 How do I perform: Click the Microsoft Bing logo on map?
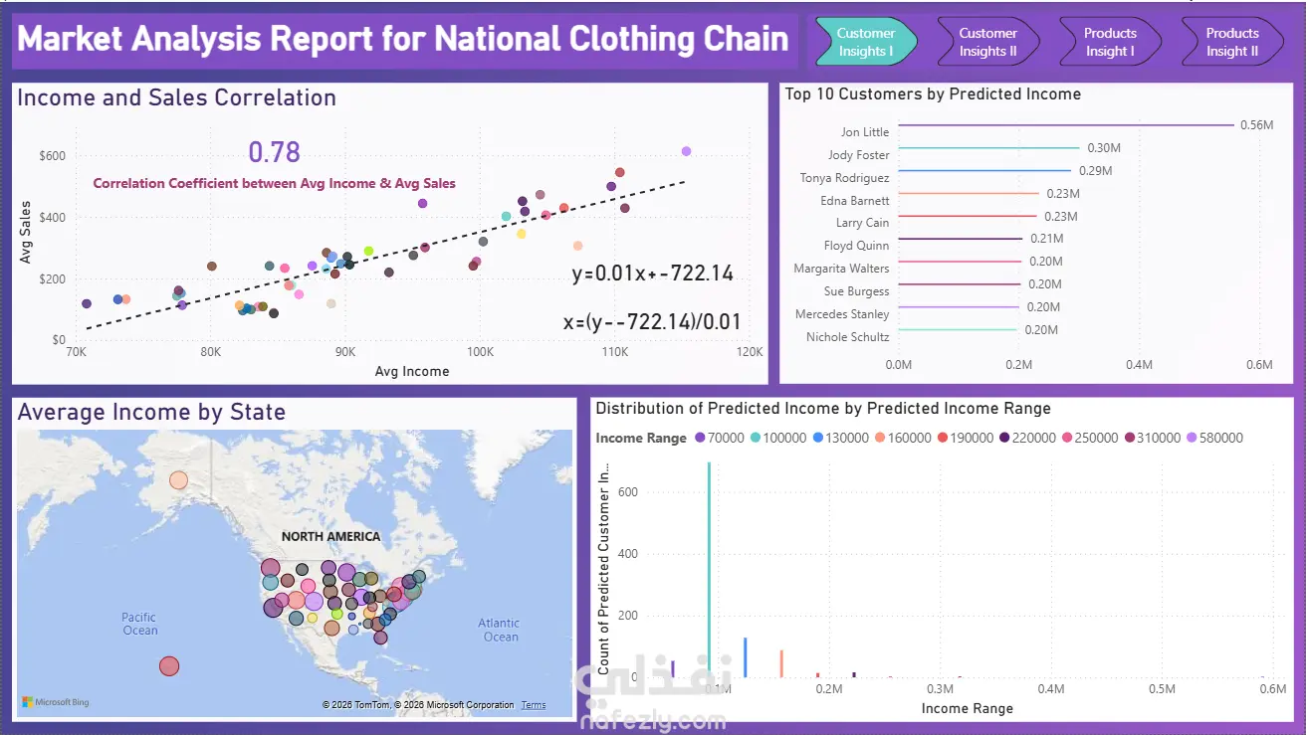pyautogui.click(x=56, y=702)
